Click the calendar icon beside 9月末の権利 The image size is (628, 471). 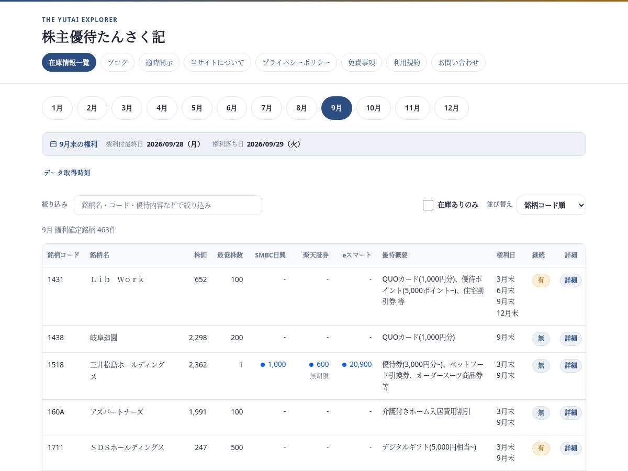(x=53, y=144)
